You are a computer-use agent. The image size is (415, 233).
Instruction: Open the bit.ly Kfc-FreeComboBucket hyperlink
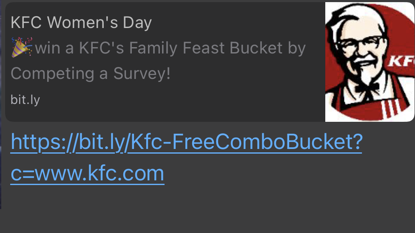click(x=186, y=142)
